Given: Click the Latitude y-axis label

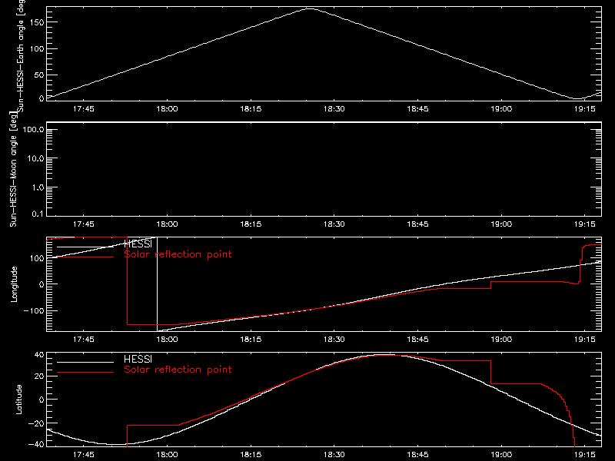Looking at the screenshot, I should pyautogui.click(x=18, y=400).
